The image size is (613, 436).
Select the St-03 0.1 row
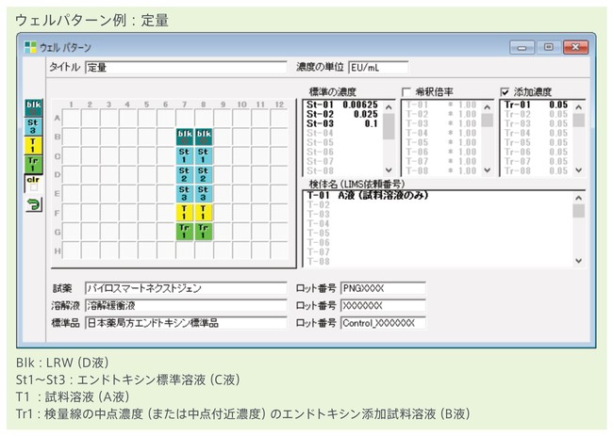click(x=342, y=123)
